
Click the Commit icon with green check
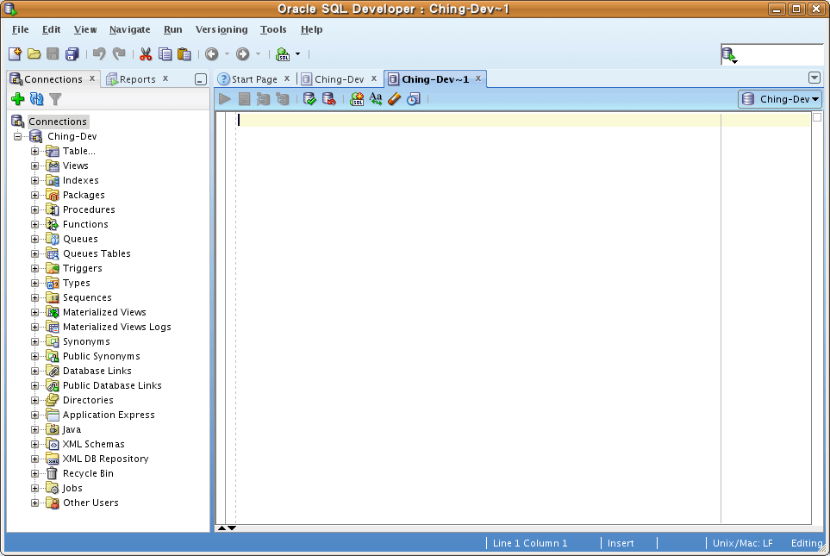click(x=309, y=99)
